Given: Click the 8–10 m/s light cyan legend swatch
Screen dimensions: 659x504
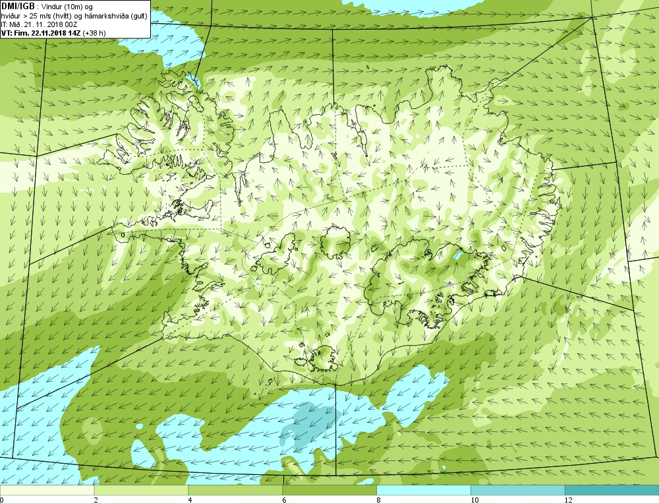Looking at the screenshot, I should pos(424,490).
